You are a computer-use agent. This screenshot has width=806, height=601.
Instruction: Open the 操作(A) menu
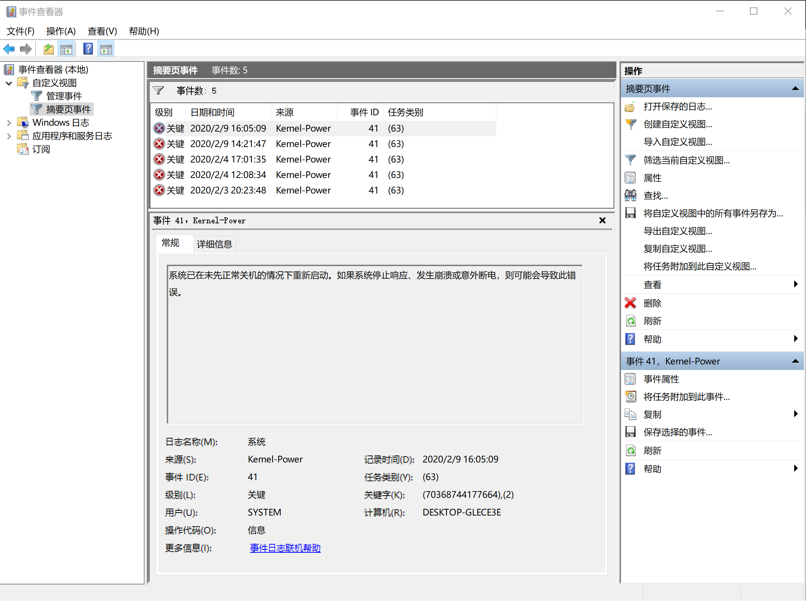[x=61, y=31]
